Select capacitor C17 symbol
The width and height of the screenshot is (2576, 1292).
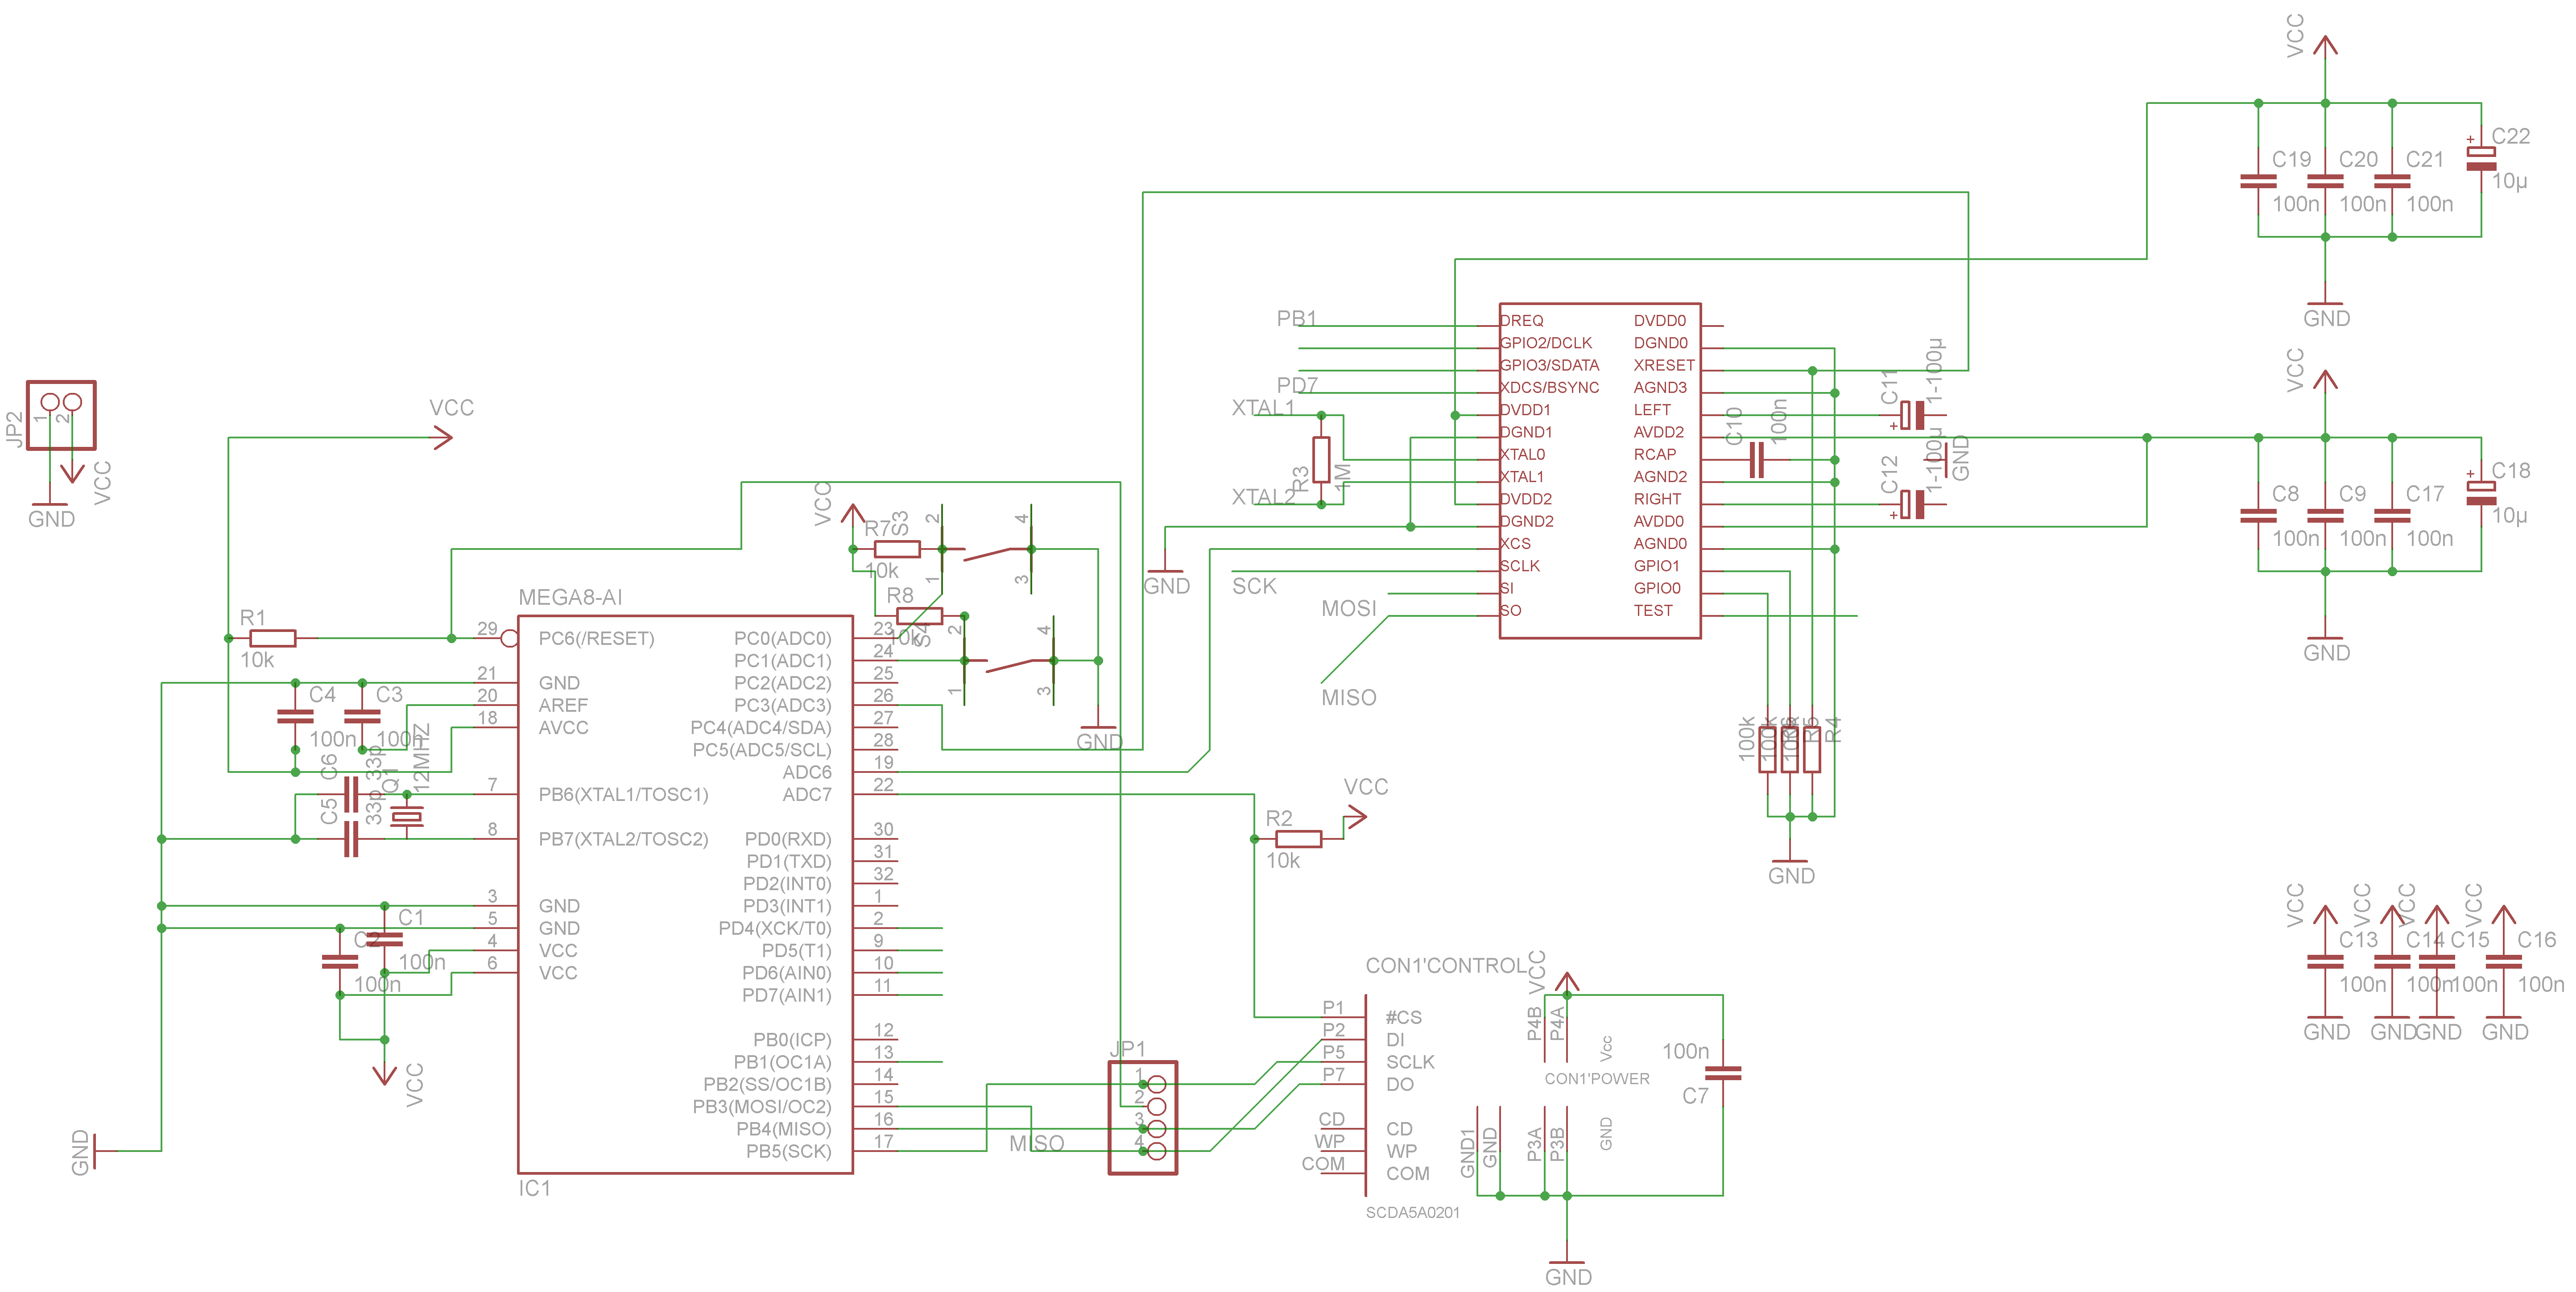(x=2392, y=516)
